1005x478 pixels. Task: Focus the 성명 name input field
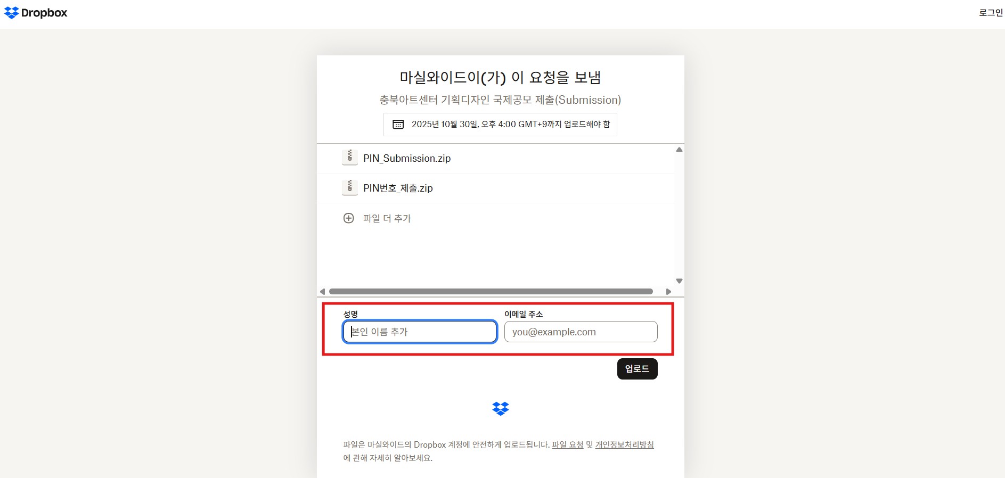pyautogui.click(x=420, y=332)
